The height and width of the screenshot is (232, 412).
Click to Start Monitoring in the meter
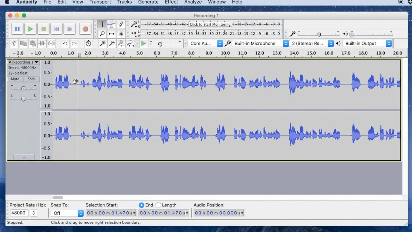(210, 24)
